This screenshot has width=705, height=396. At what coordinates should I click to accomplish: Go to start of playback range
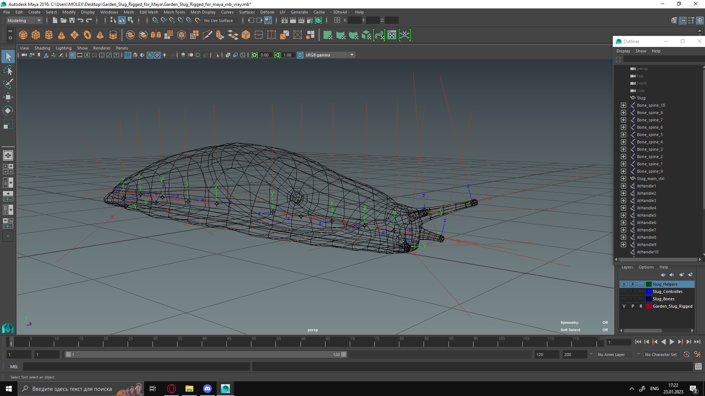(638, 342)
